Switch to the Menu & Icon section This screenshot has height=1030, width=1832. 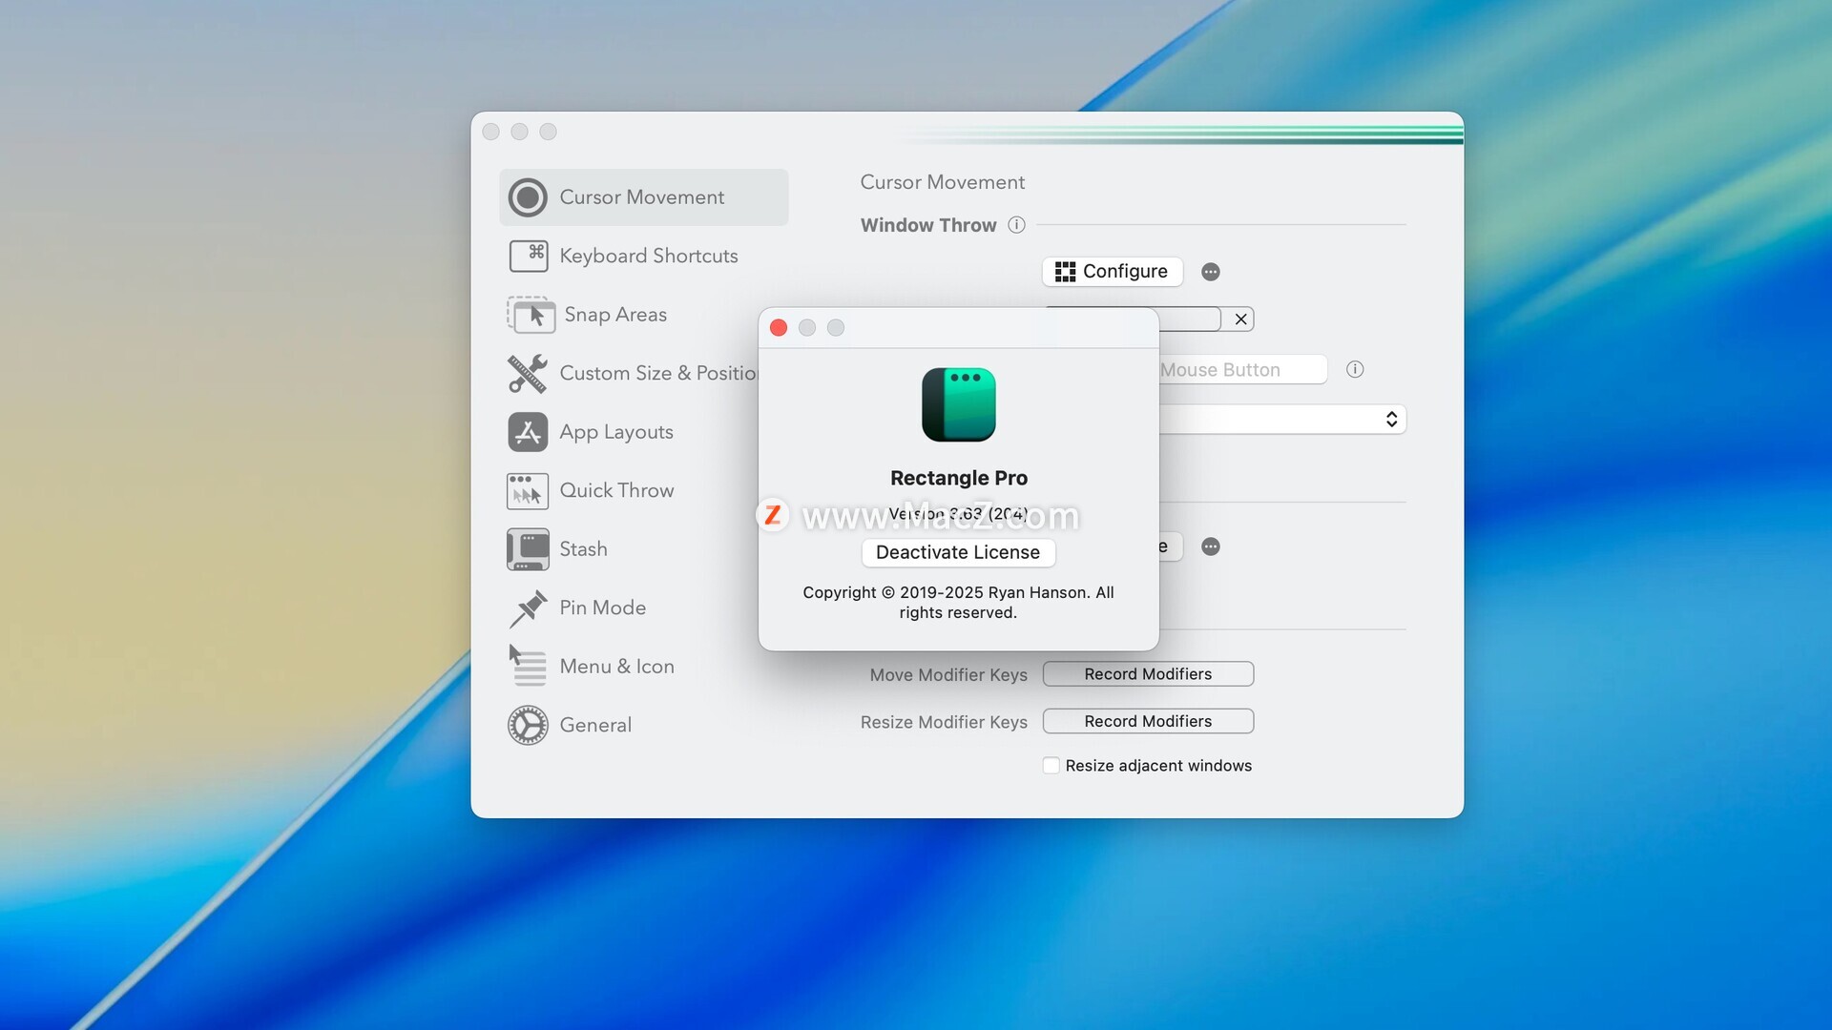[x=616, y=667]
